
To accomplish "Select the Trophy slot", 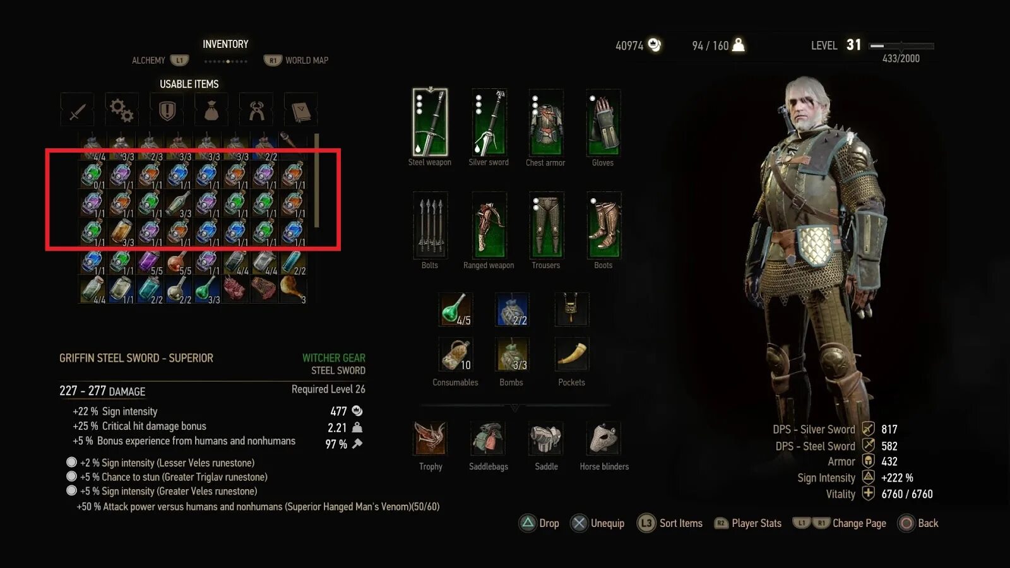I will (431, 438).
